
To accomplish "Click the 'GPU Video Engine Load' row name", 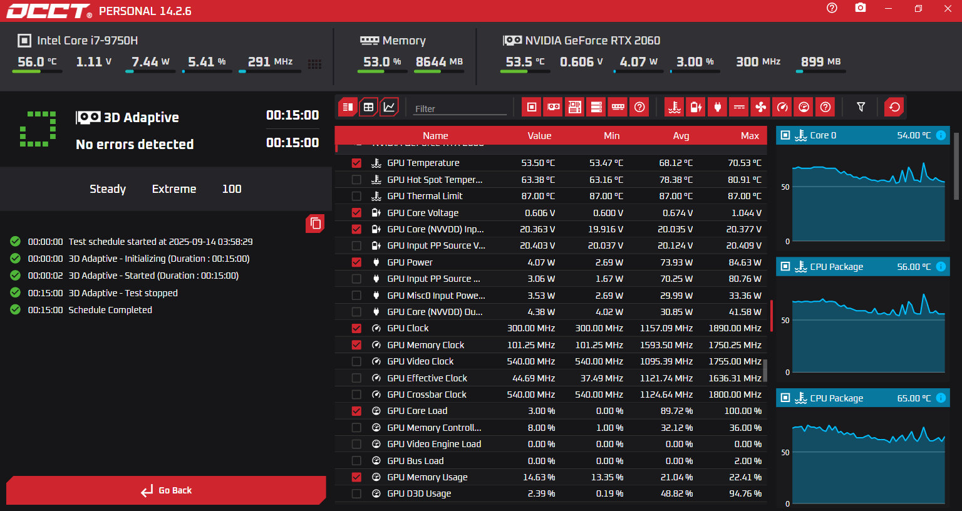I will point(434,444).
